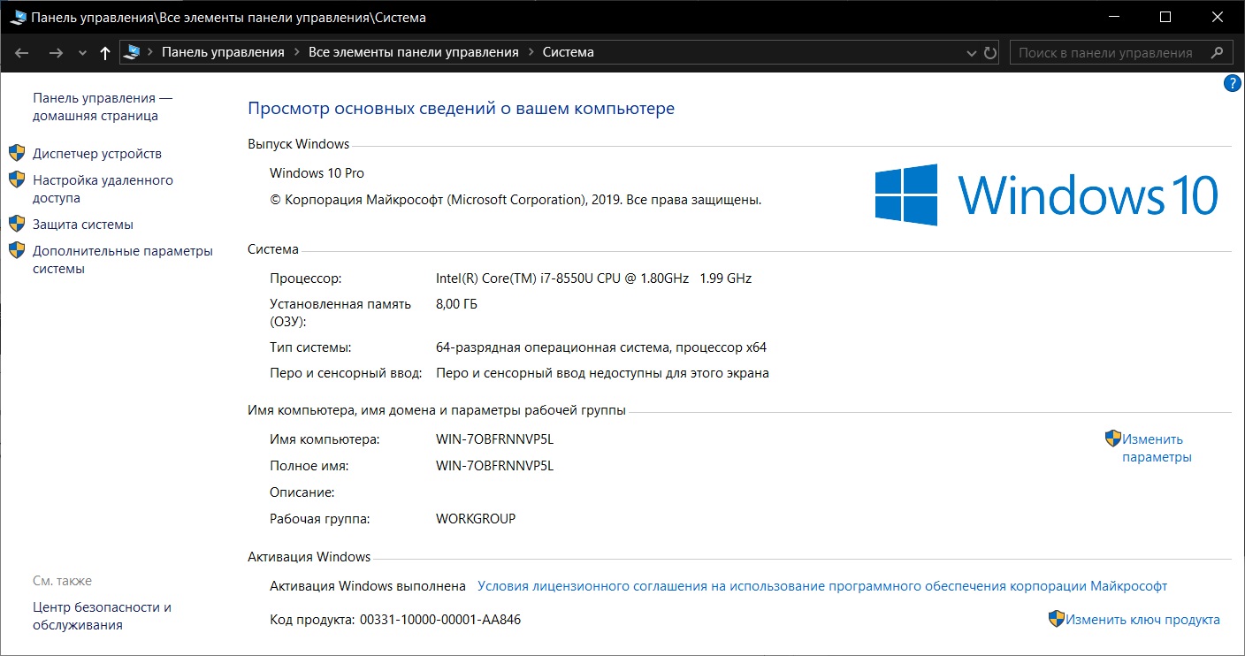Select 'Все элементы панели управления' breadcrumb

(414, 52)
